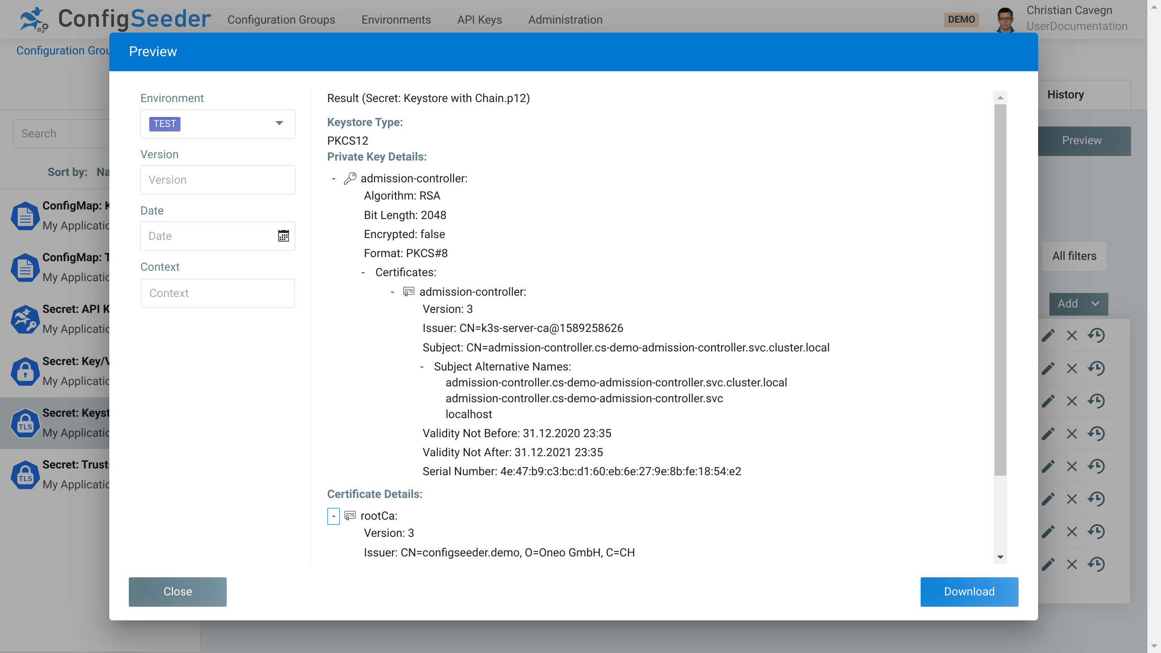Click inside the Version input field
This screenshot has height=653, width=1161.
tap(217, 180)
